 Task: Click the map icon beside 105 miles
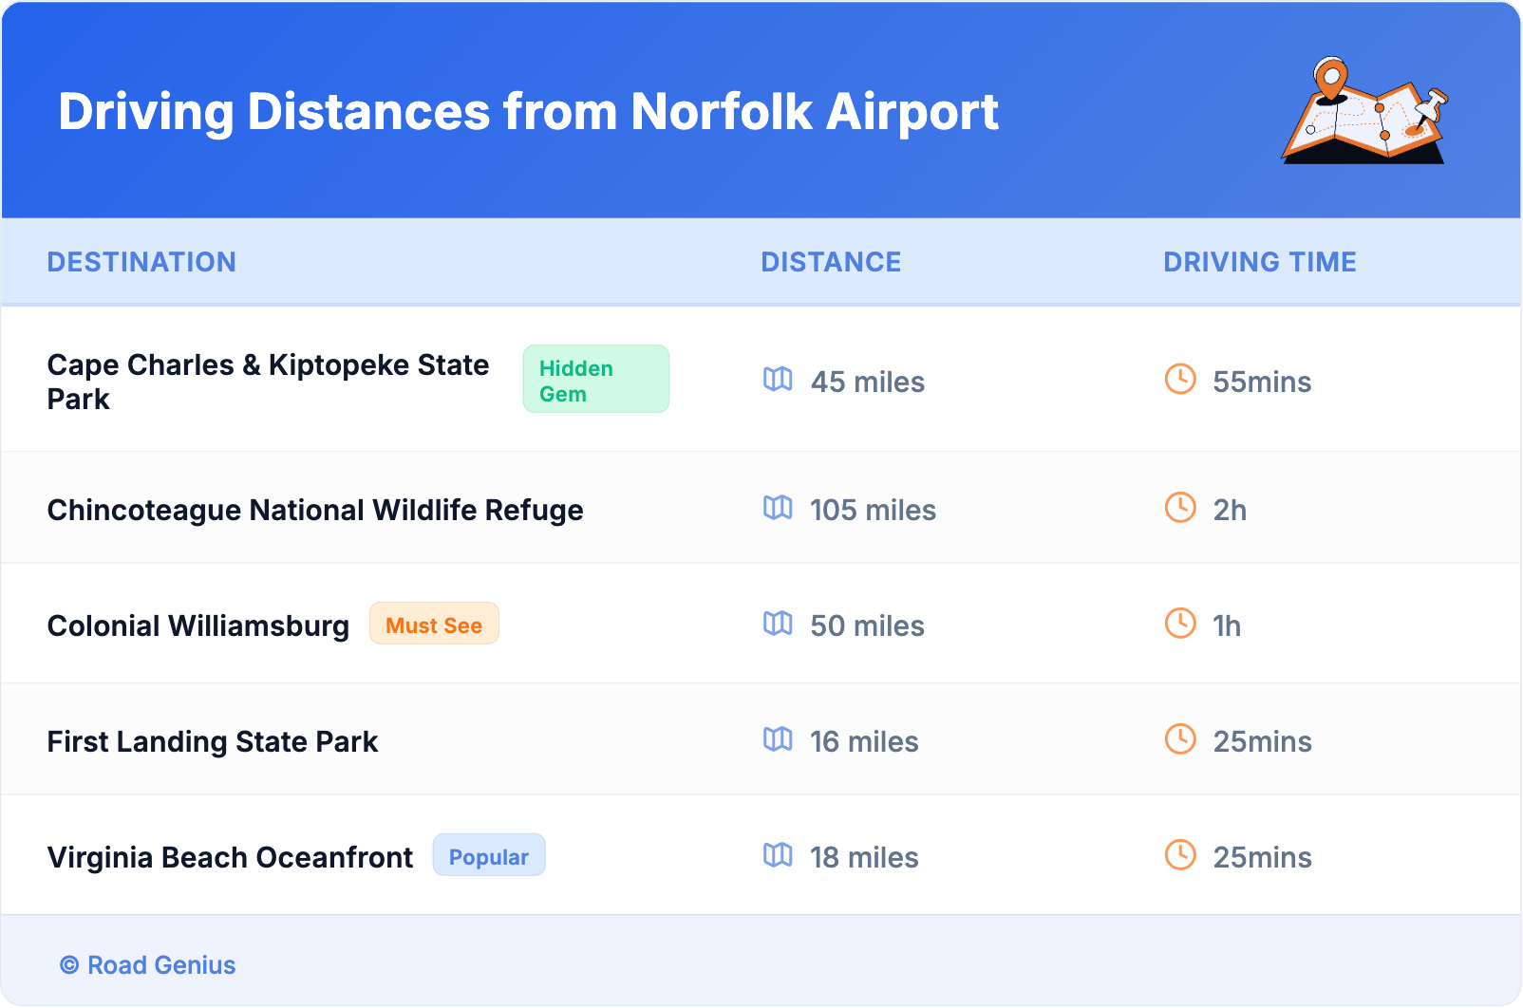[778, 508]
